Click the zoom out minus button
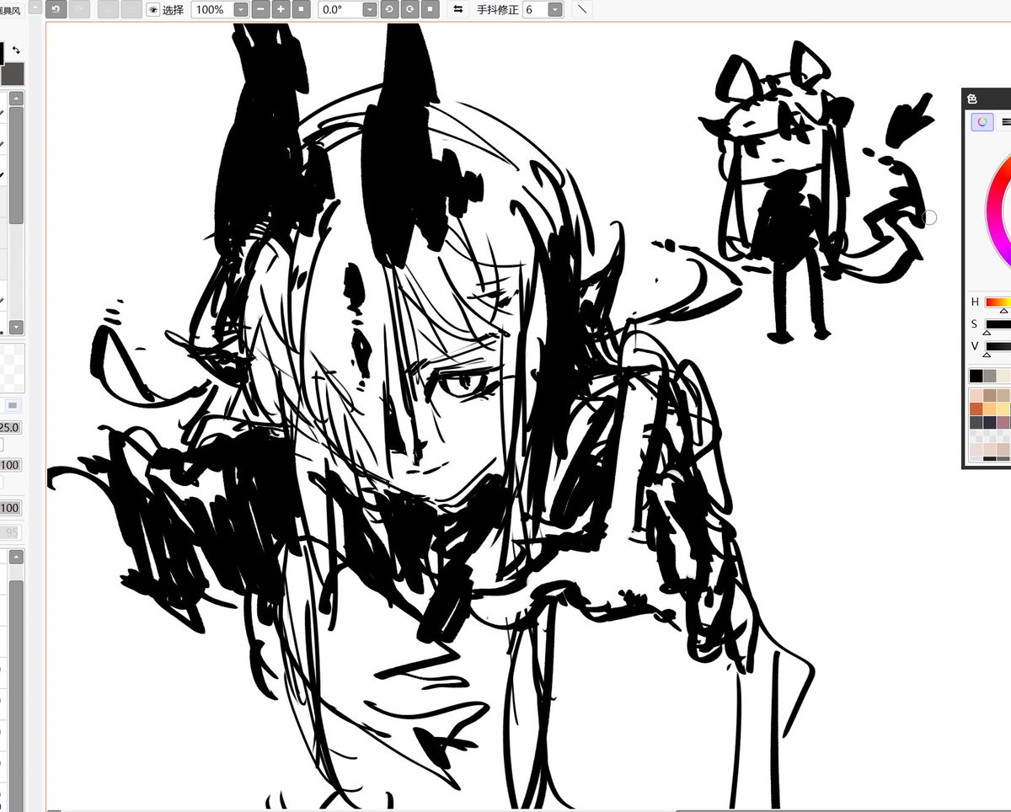Screen dimensions: 1011x812 coord(261,10)
